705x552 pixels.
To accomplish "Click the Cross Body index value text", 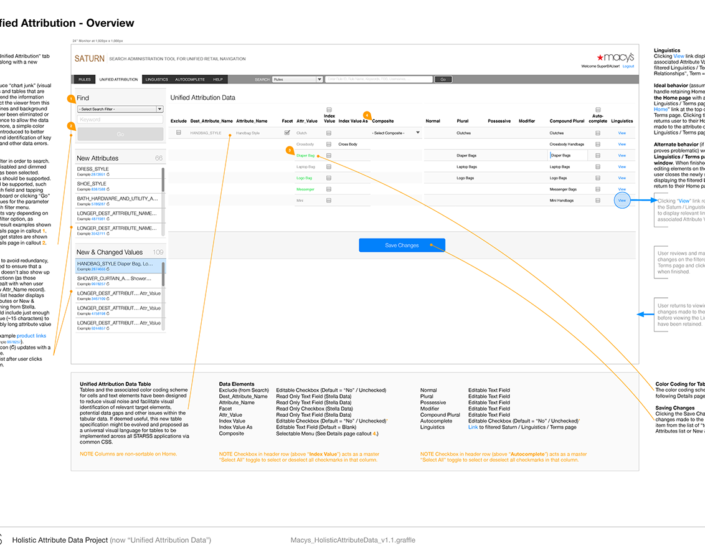I will [348, 145].
